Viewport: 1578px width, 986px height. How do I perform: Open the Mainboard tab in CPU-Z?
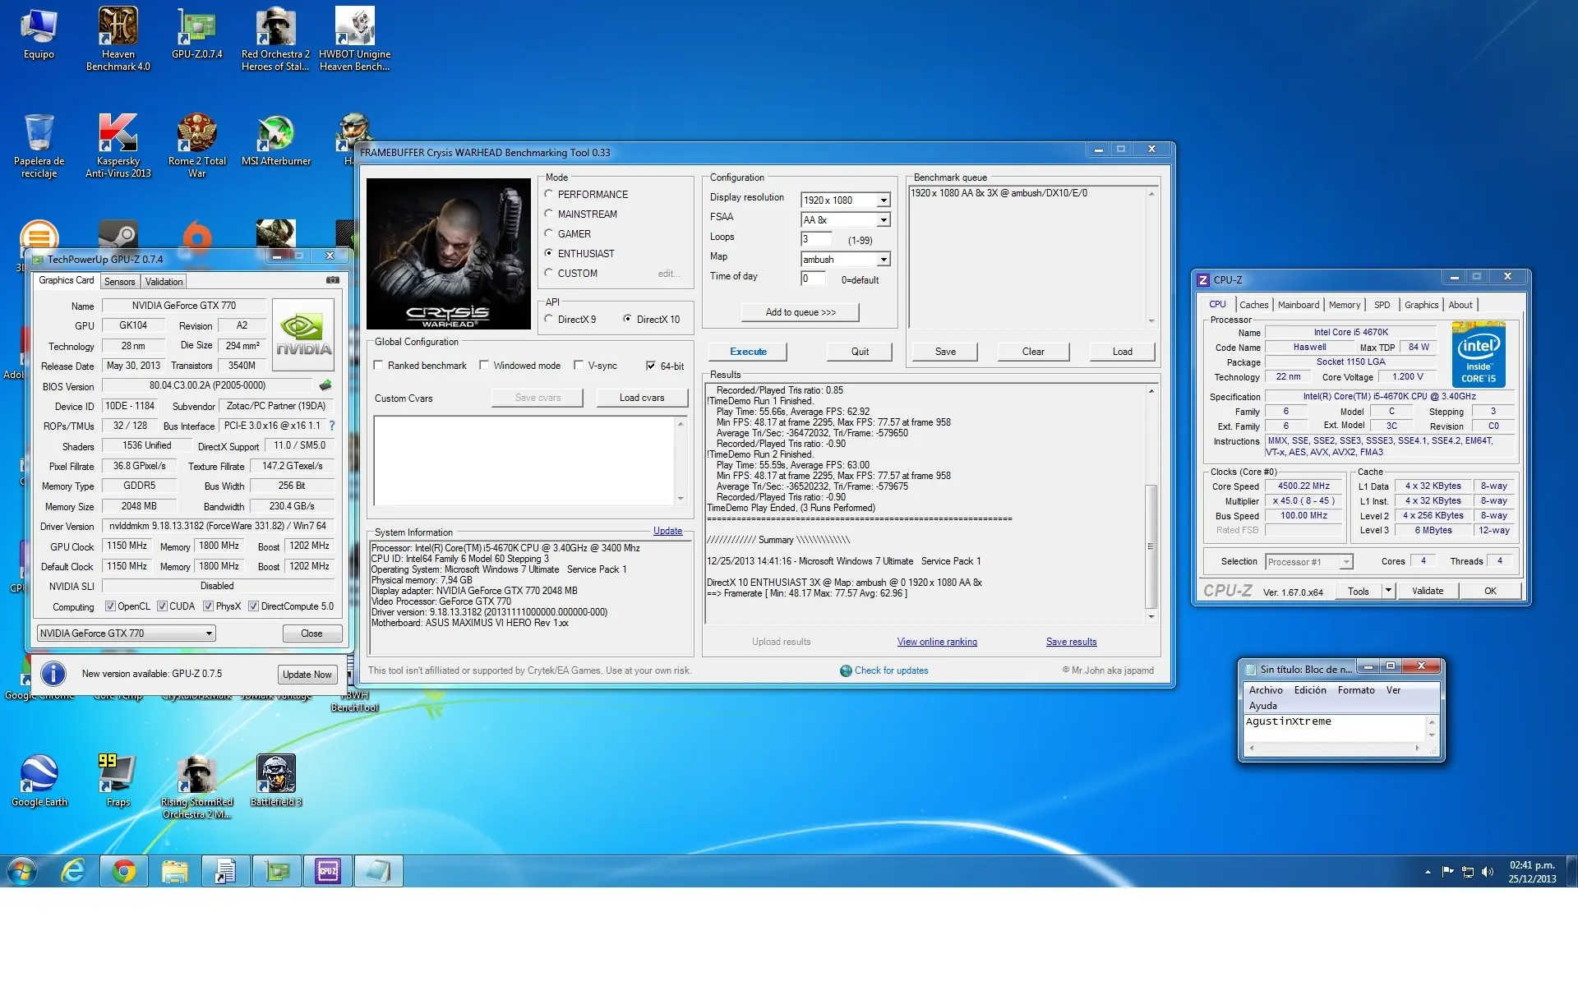tap(1299, 305)
